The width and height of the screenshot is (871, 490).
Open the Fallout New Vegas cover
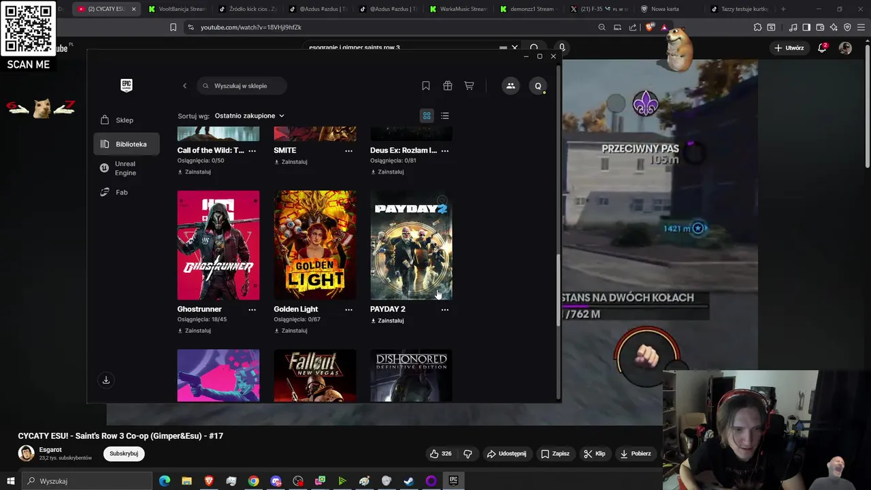pos(315,376)
